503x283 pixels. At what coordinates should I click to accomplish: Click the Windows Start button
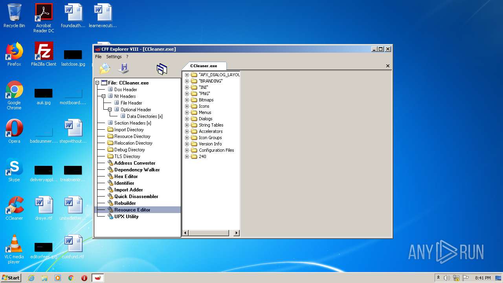11,277
